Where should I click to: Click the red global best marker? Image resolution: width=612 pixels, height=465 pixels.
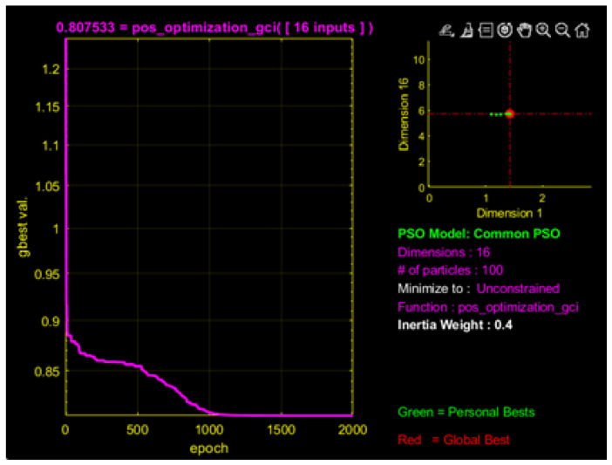(x=510, y=113)
